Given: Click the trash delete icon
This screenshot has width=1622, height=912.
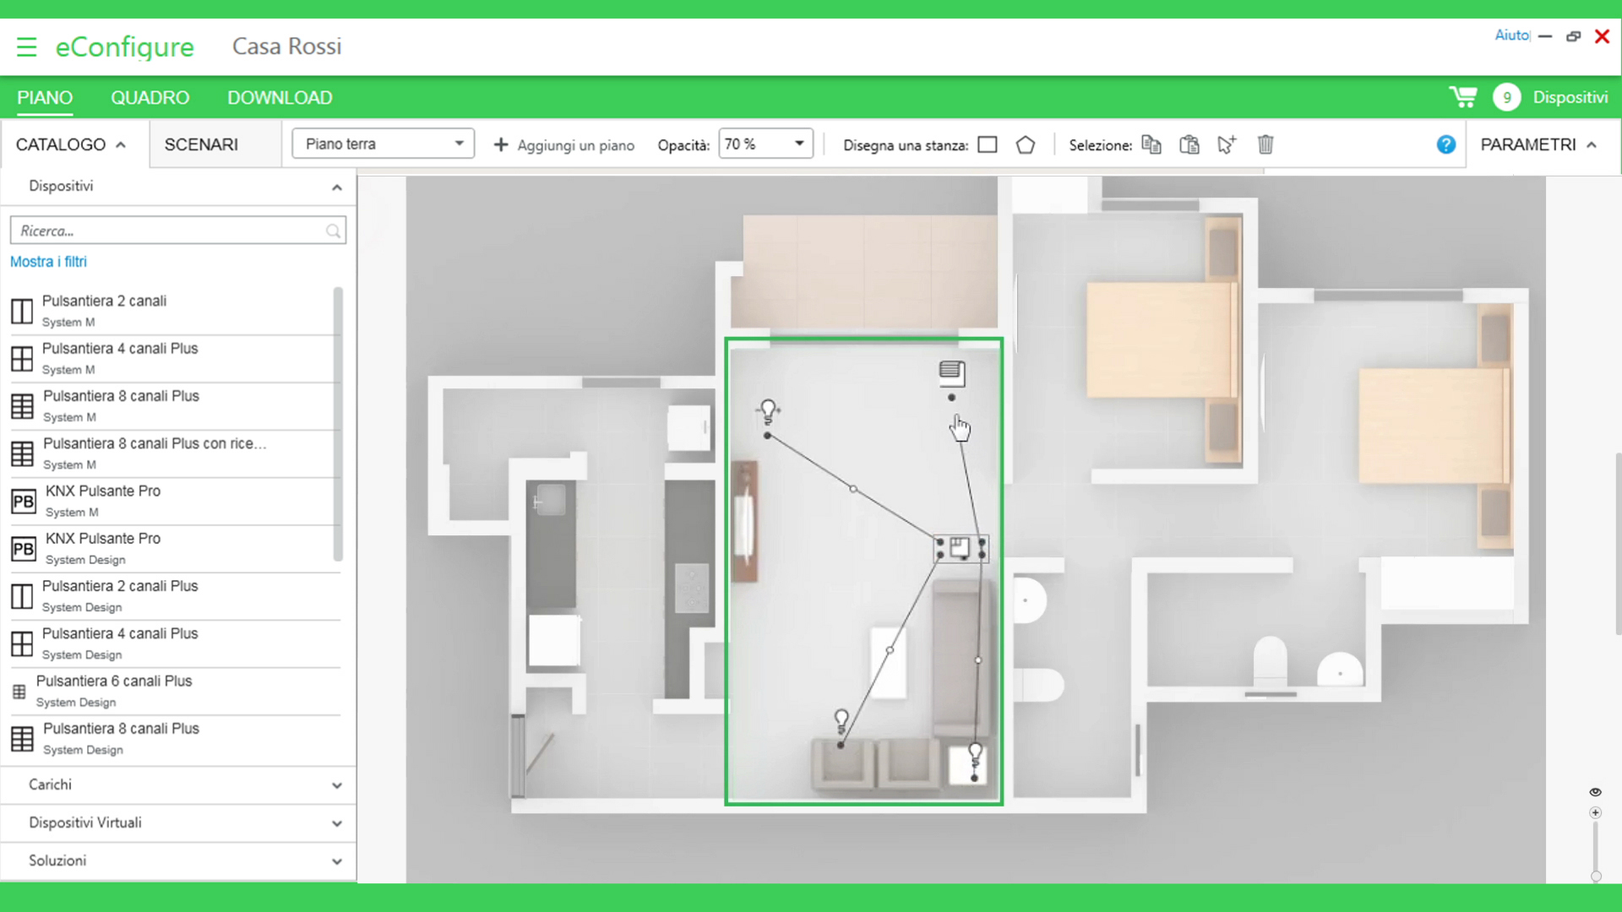Looking at the screenshot, I should click(1265, 144).
